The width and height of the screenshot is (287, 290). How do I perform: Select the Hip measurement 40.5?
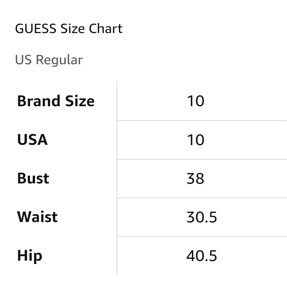click(x=201, y=256)
